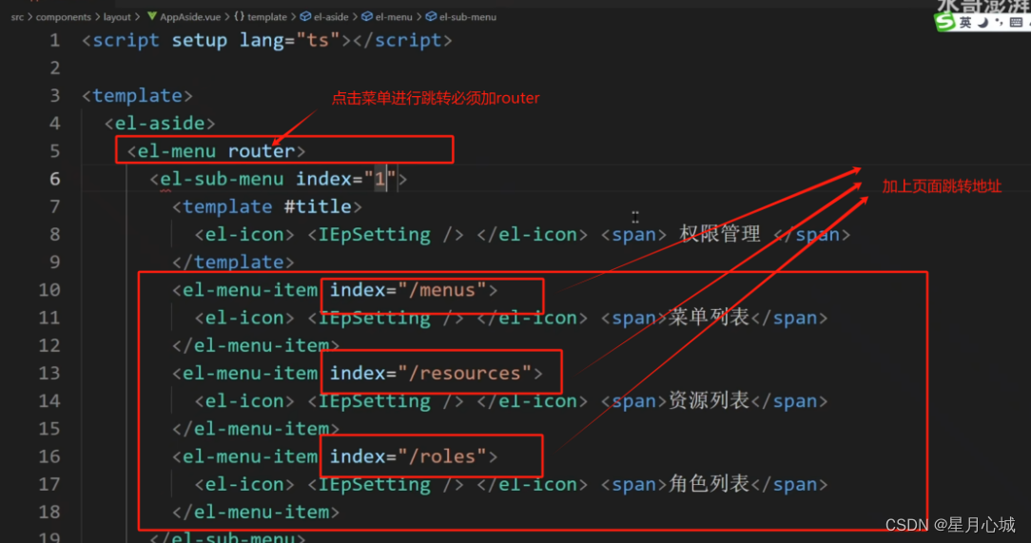Click the index="/roles" attribute on line 16
The width and height of the screenshot is (1031, 543).
click(x=408, y=456)
